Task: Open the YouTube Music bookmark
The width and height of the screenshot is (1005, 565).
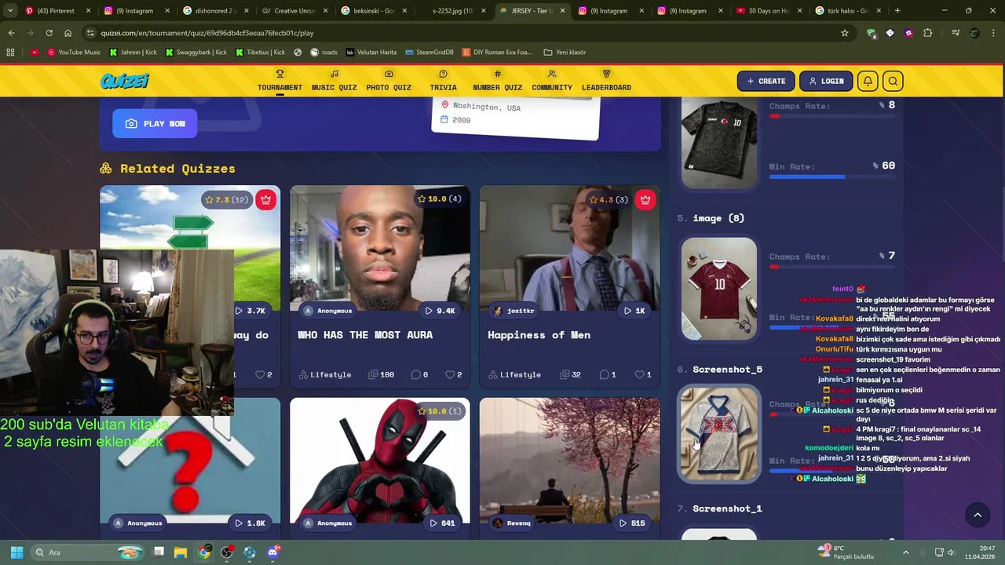Action: tap(74, 53)
